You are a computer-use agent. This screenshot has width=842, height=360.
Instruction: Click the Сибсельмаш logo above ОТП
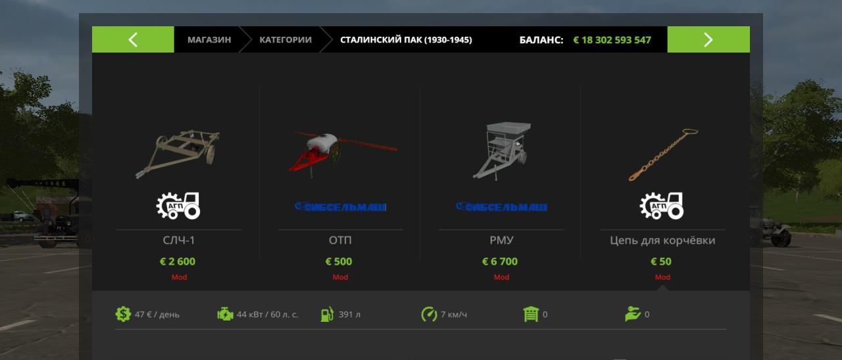pyautogui.click(x=340, y=207)
